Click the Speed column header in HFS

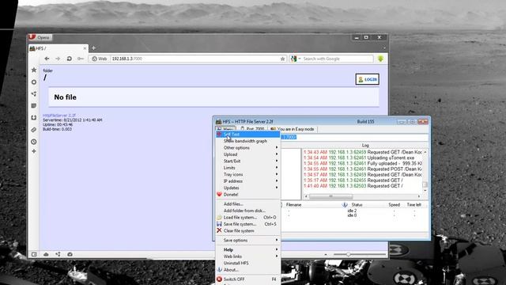[x=394, y=205]
